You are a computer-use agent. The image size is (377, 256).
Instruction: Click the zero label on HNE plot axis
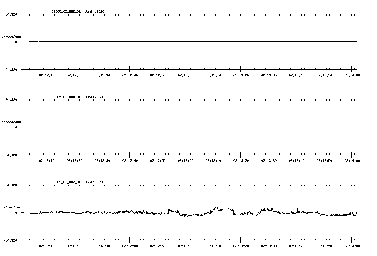[x=16, y=42]
